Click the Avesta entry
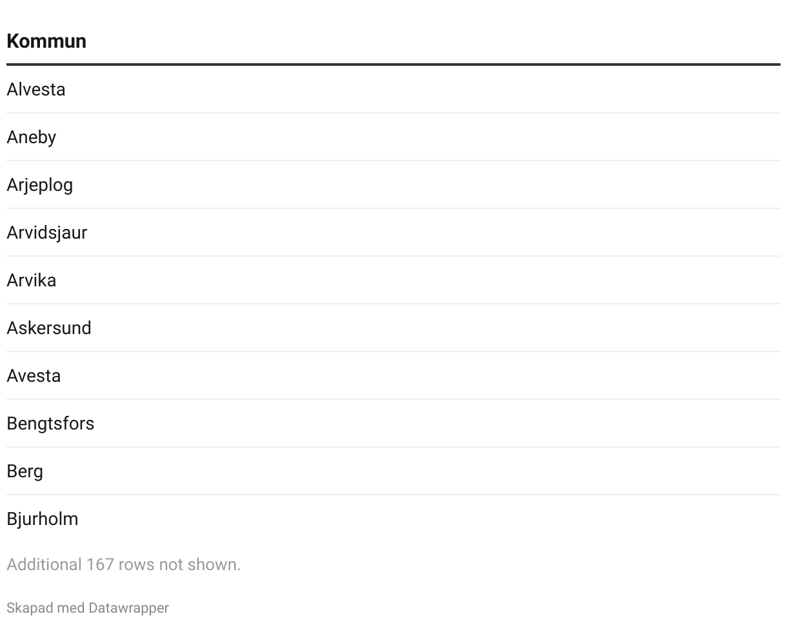787x623 pixels. (34, 376)
